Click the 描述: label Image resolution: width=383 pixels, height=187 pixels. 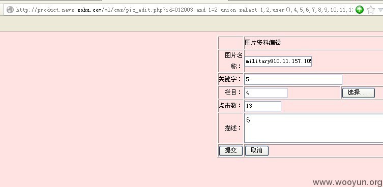click(233, 128)
